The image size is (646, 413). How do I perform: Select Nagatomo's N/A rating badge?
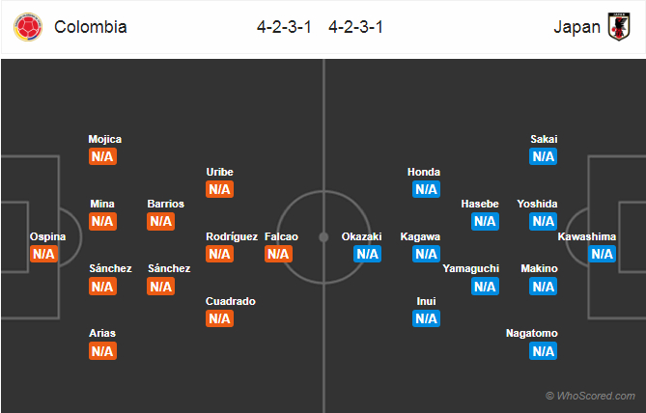click(543, 351)
